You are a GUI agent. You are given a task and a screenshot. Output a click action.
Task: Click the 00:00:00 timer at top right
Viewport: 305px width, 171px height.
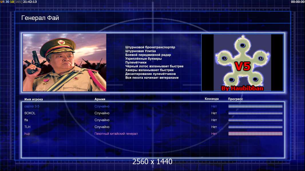coord(298,2)
